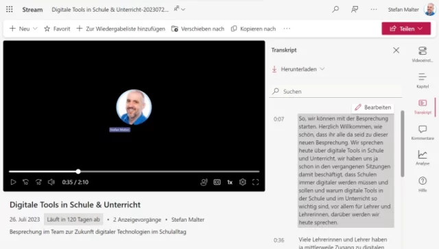This screenshot has width=439, height=249.
Task: Toggle closed captions CC
Action: tap(217, 182)
